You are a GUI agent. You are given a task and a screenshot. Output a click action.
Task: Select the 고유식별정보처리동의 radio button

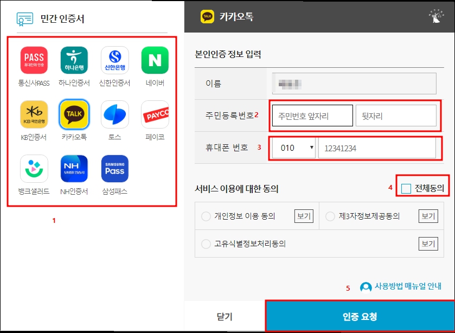206,244
